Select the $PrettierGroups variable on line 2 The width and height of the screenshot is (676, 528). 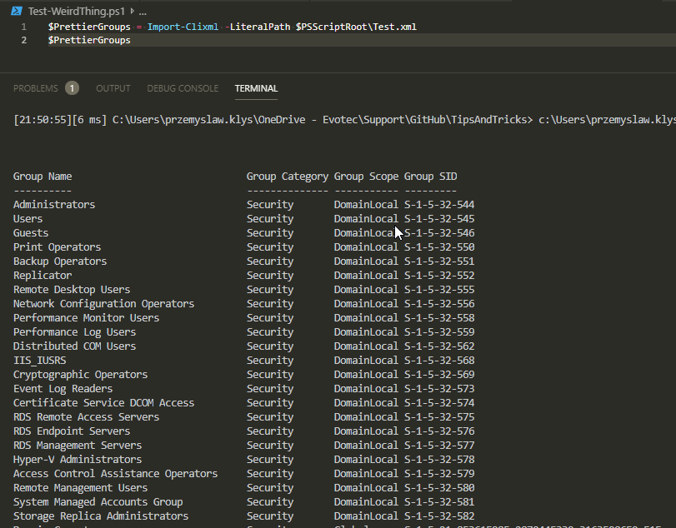pyautogui.click(x=89, y=39)
